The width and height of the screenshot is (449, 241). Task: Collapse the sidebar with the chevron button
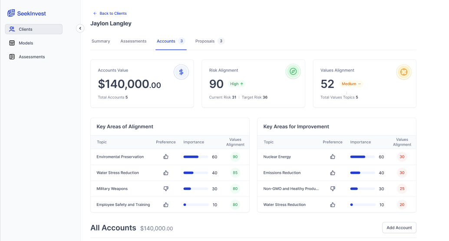point(80,28)
